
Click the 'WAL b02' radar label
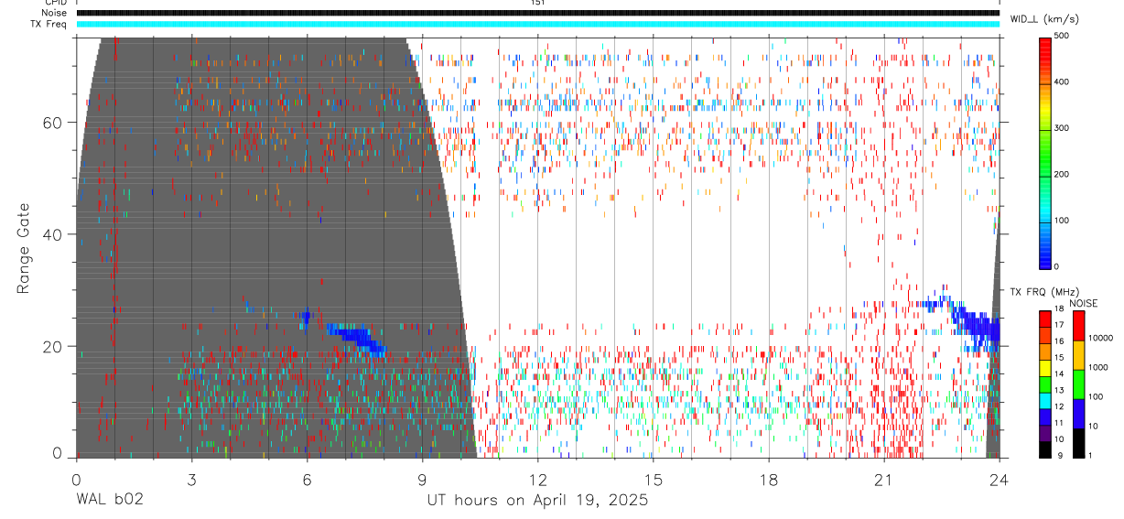pos(108,500)
